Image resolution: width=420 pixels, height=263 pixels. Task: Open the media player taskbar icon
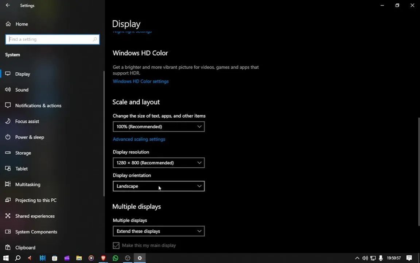pos(91,258)
